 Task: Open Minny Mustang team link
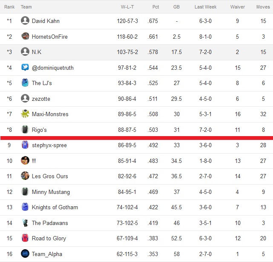coord(51,192)
